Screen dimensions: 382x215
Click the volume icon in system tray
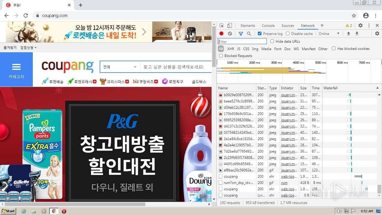(x=339, y=211)
